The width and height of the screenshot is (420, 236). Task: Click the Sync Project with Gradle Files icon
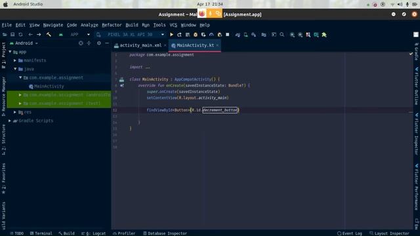[x=238, y=35]
